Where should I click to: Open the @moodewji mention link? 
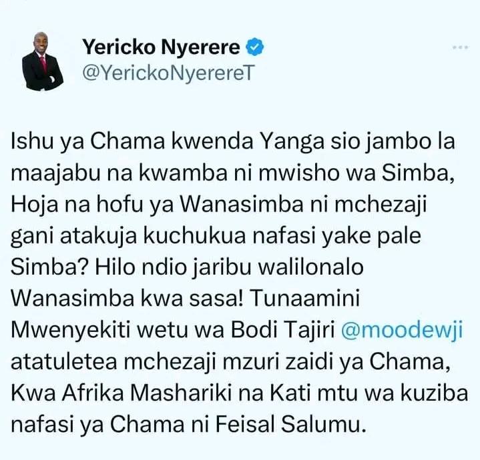402,330
